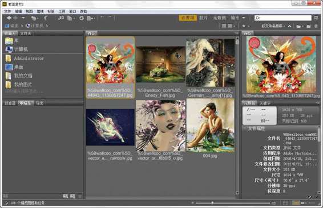Switch to the 收藏夹 tab

10,33
